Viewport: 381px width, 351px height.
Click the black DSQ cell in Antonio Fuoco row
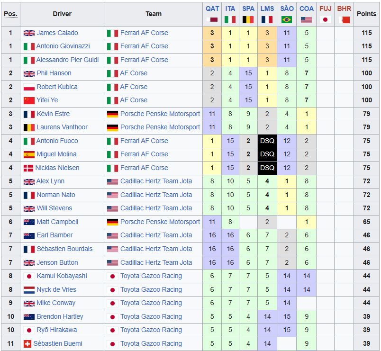[267, 141]
